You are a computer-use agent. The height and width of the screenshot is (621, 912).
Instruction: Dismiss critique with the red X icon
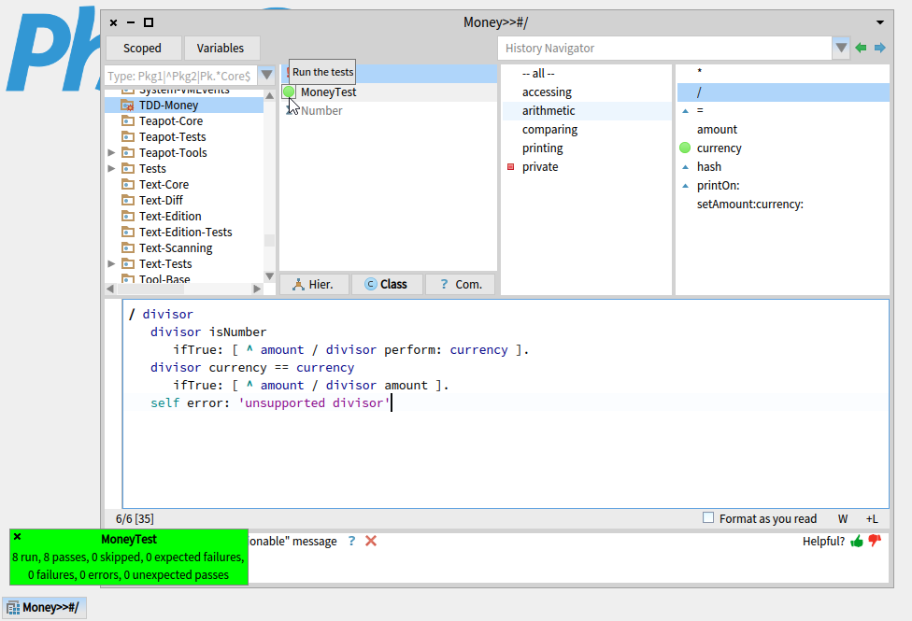point(371,542)
